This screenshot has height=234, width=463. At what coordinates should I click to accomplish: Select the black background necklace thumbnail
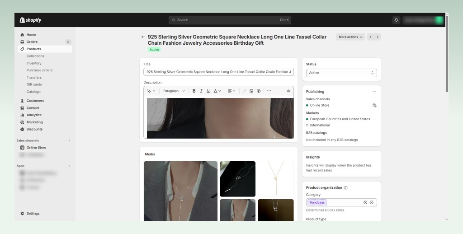(237, 179)
